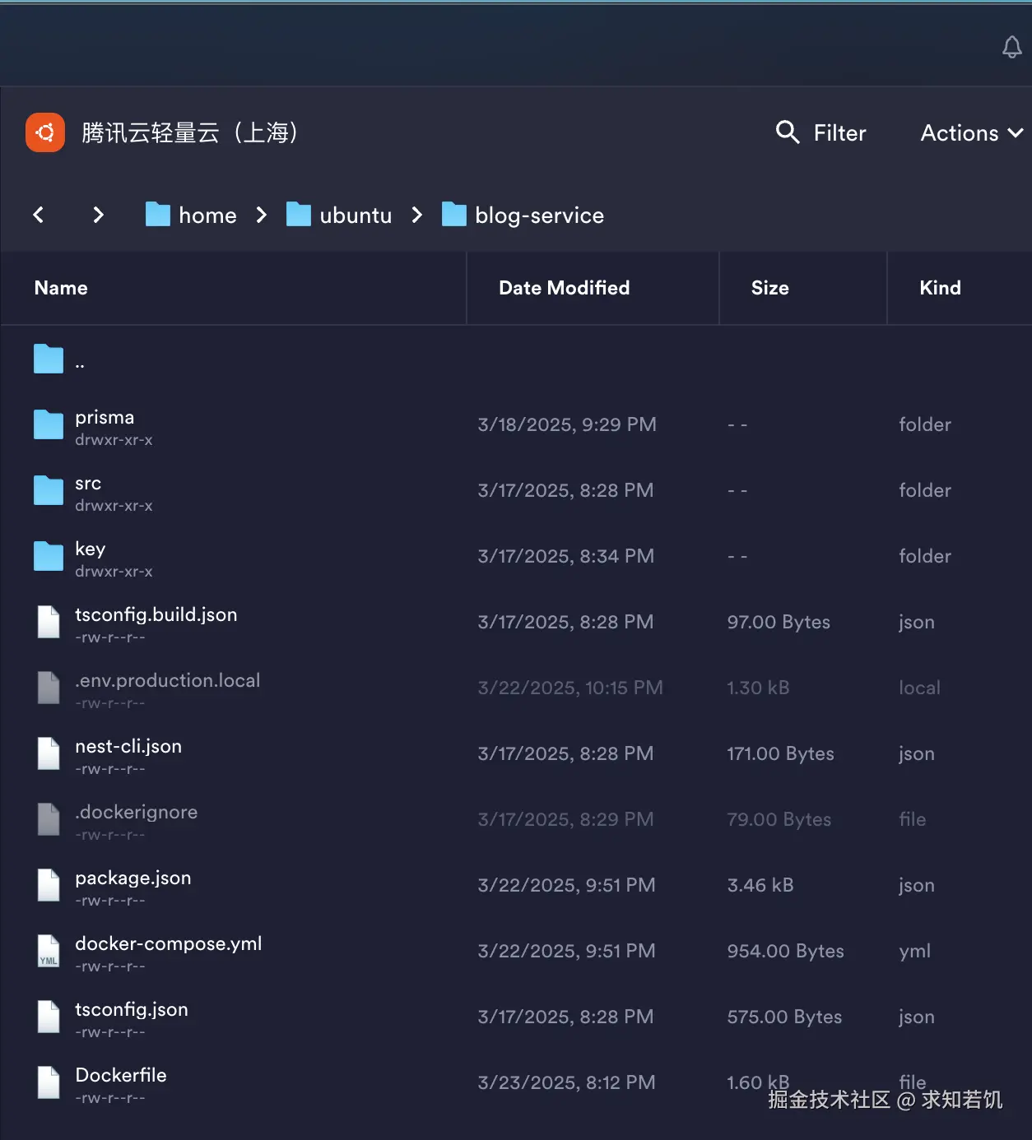Sort by the Name column header
Image resolution: width=1032 pixels, height=1140 pixels.
[x=61, y=288]
